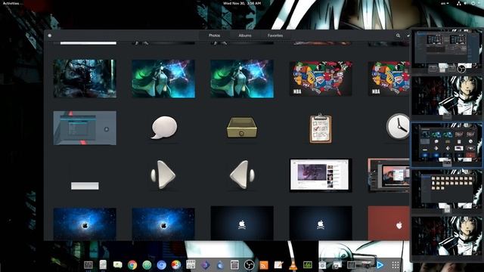This screenshot has height=272, width=484.
Task: Open the speech bubble icon image
Action: [x=164, y=128]
